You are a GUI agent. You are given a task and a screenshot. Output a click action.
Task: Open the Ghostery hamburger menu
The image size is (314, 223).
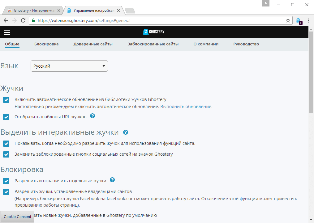pos(7,32)
